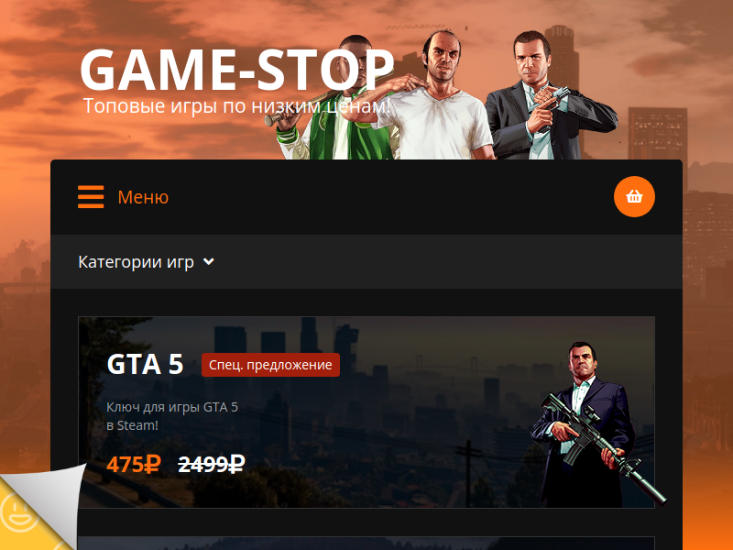The image size is (733, 550).
Task: Click the Меню label
Action: click(x=143, y=197)
